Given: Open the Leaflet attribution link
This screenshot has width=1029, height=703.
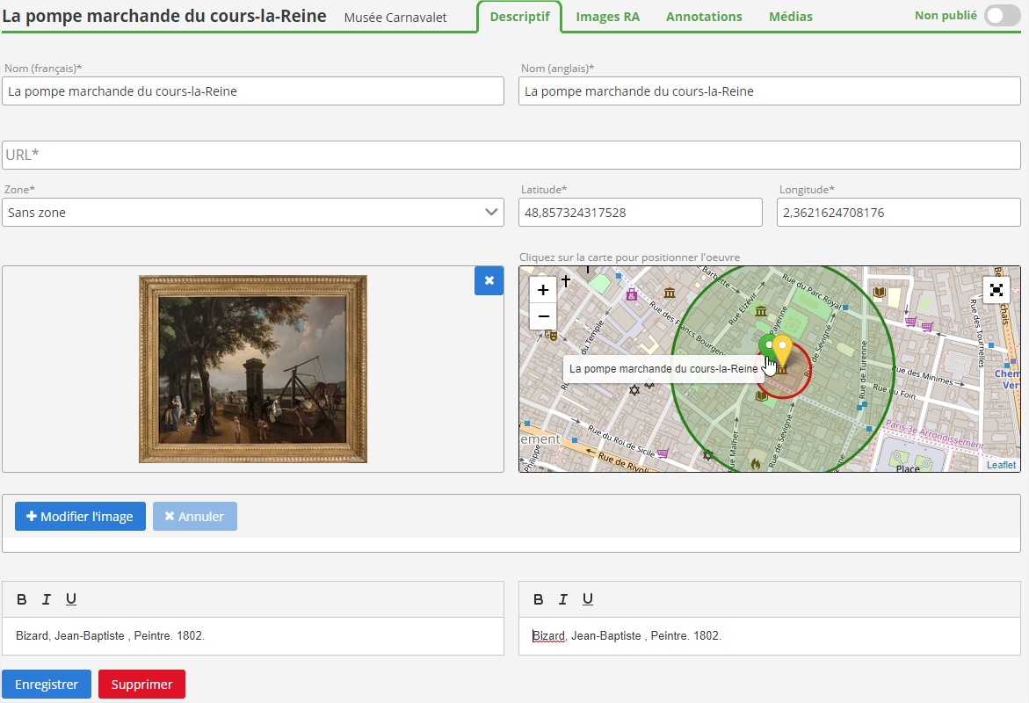Looking at the screenshot, I should (x=1001, y=465).
